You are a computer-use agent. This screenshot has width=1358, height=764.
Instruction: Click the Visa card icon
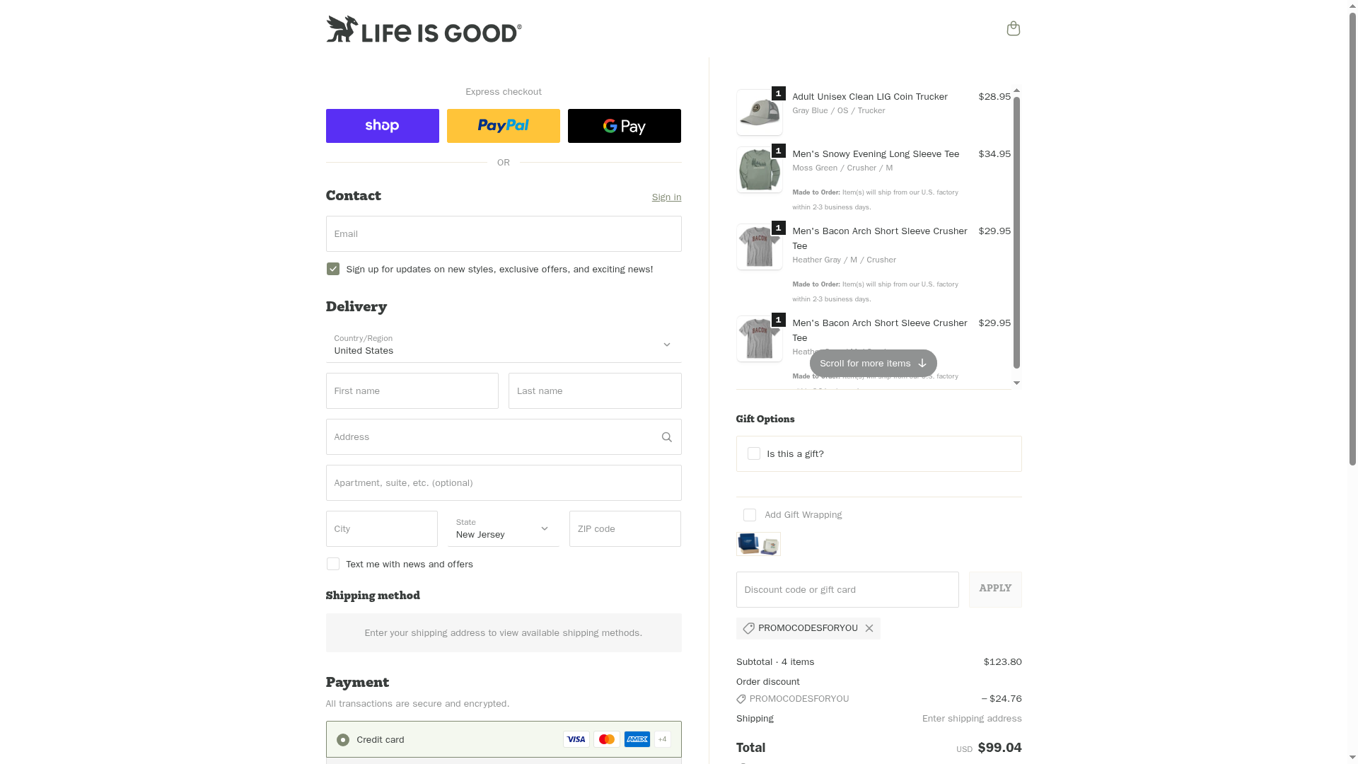(576, 739)
